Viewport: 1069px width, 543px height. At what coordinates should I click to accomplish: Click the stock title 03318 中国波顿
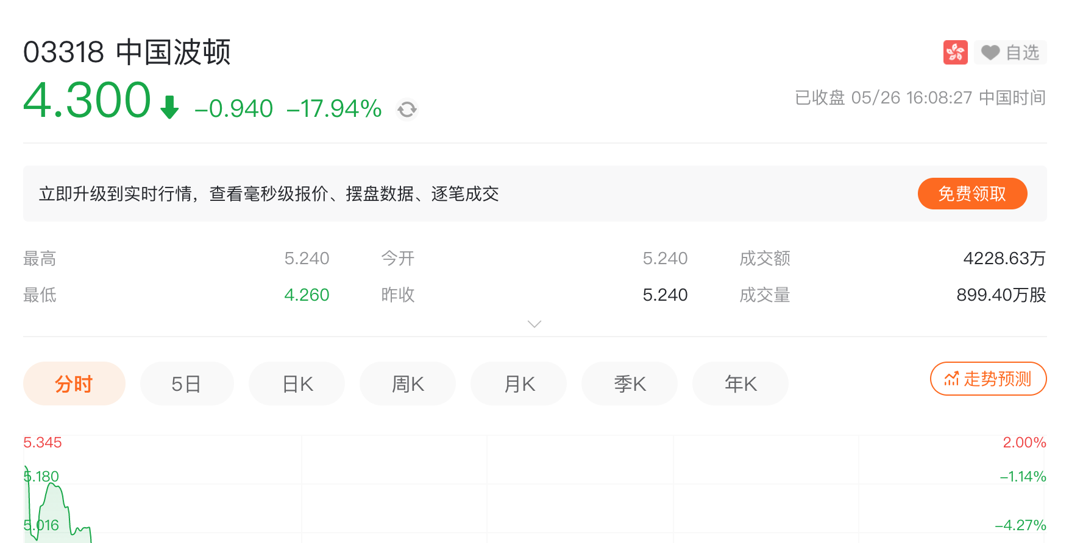pyautogui.click(x=127, y=52)
